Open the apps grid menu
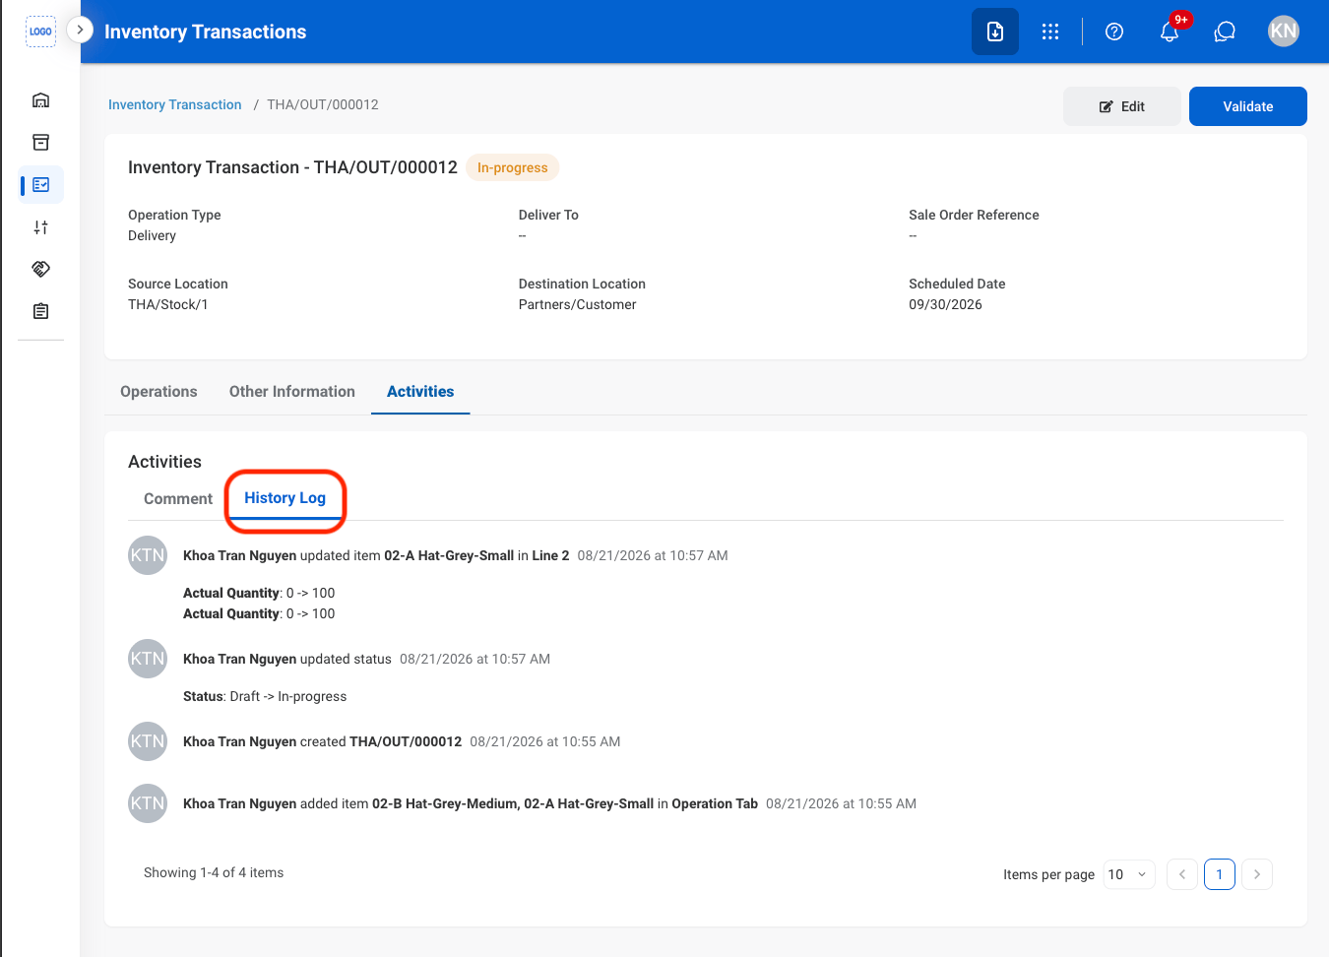This screenshot has width=1329, height=957. pos(1050,32)
